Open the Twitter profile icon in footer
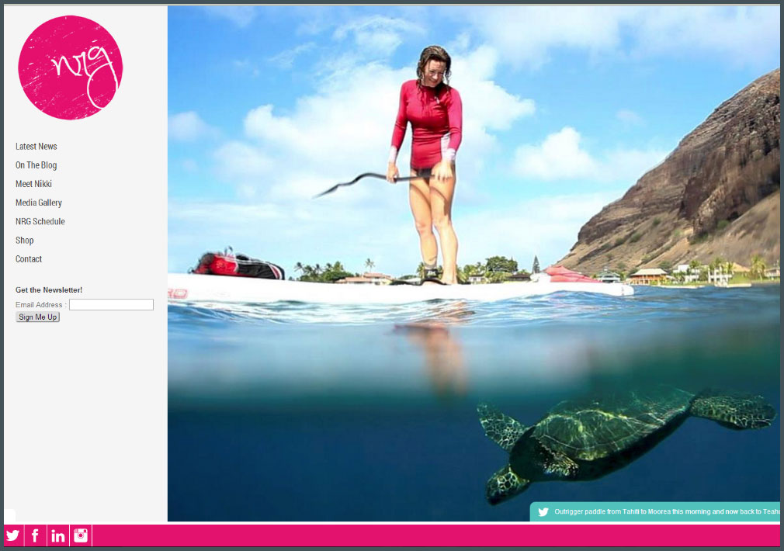 pos(13,535)
